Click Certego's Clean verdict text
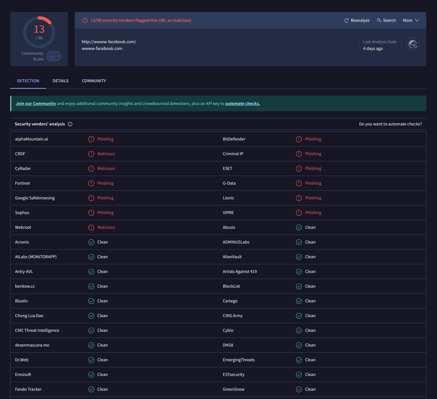Screen dimensions: 437x399 pyautogui.click(x=310, y=301)
